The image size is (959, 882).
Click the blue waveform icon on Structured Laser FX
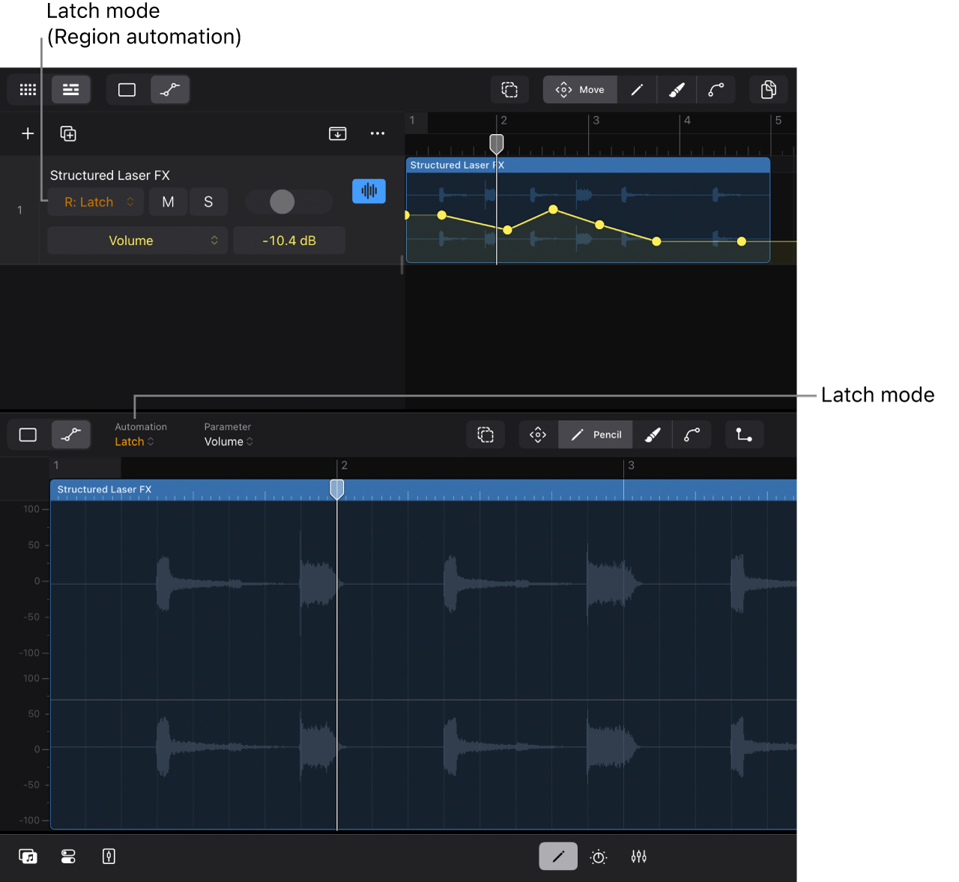pyautogui.click(x=369, y=191)
